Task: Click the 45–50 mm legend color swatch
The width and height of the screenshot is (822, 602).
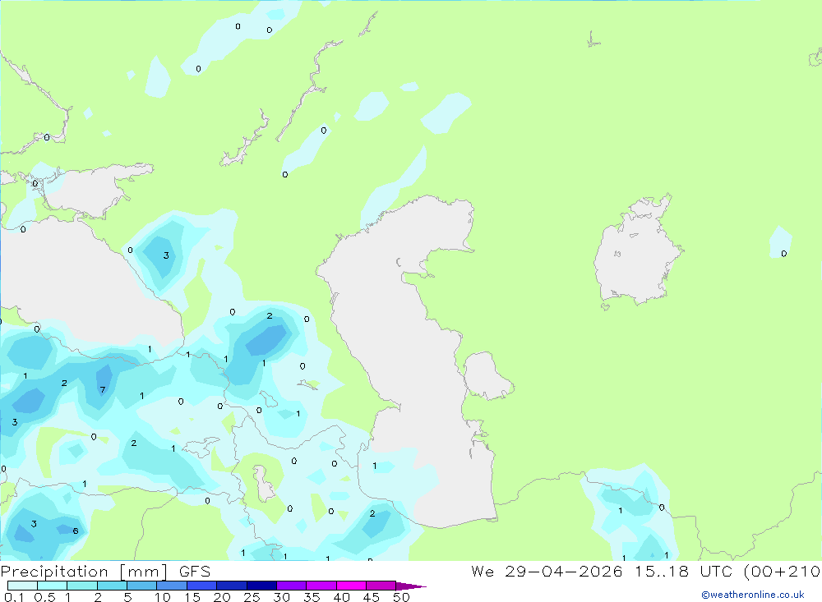Action: click(x=381, y=586)
